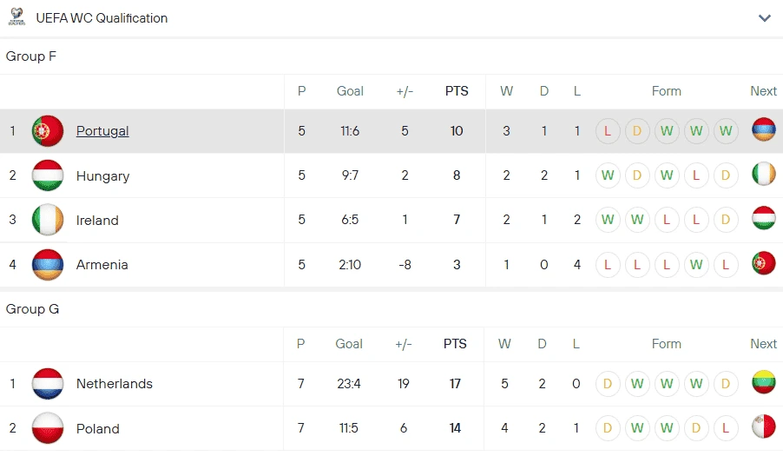Click Ireland's team flag in row three

coord(47,220)
